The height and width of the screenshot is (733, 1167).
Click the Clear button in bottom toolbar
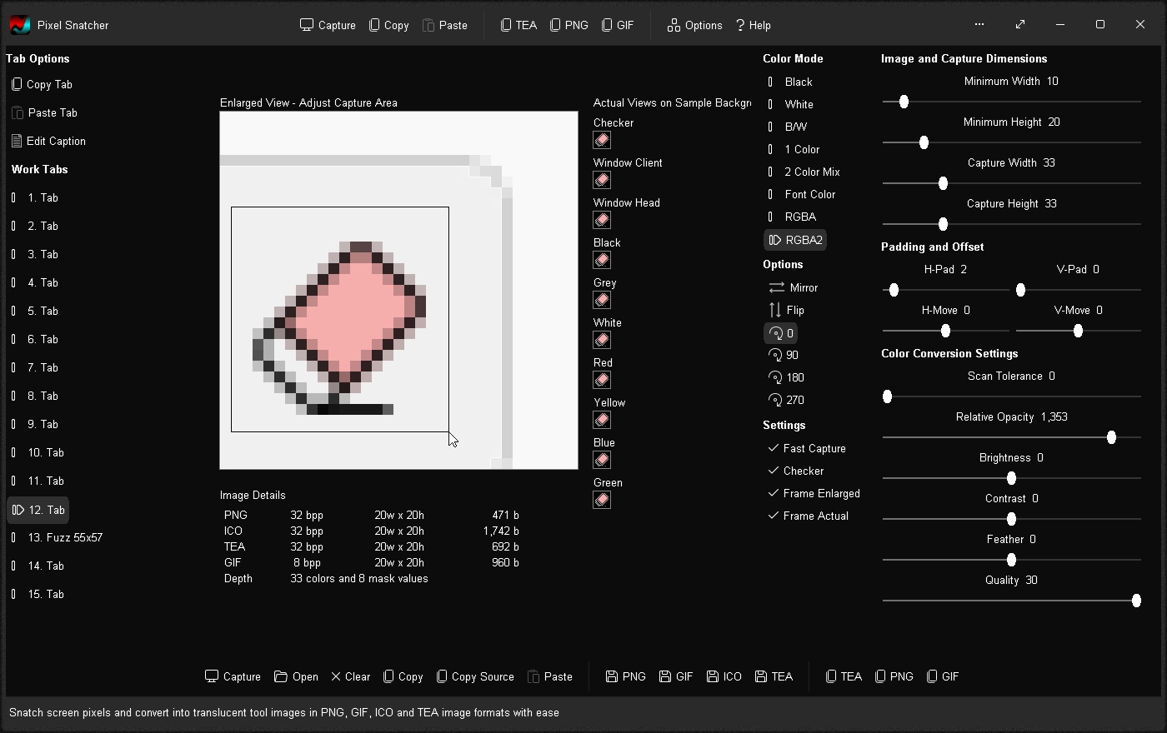tap(350, 676)
